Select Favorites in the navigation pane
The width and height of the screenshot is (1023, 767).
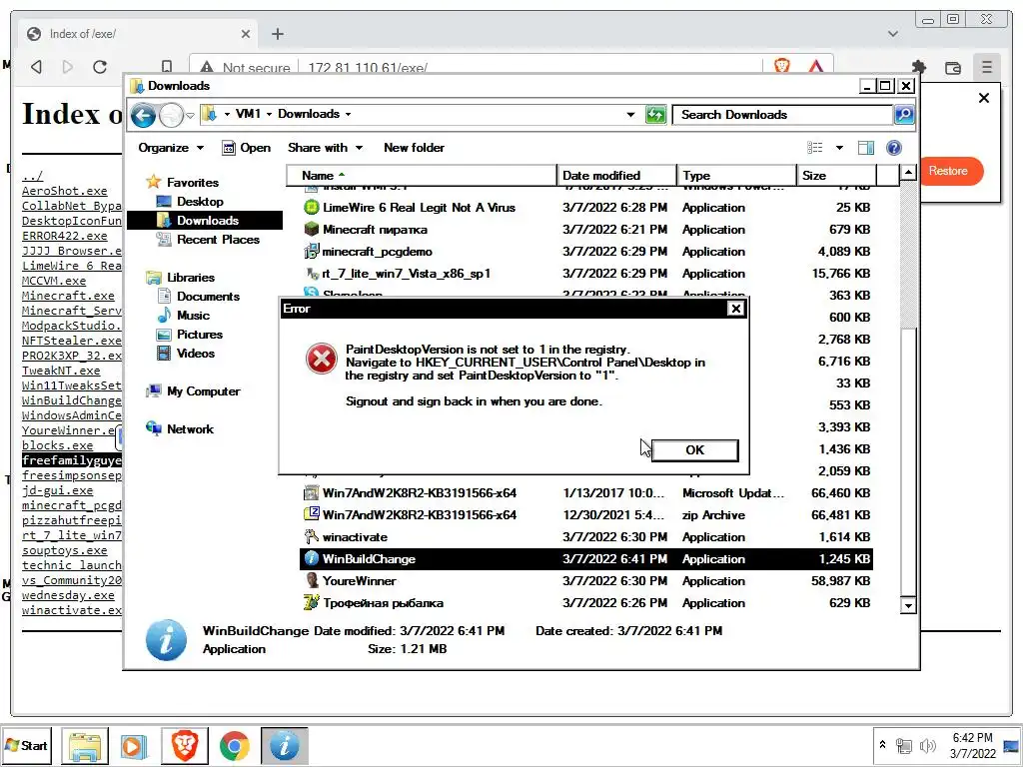point(183,183)
